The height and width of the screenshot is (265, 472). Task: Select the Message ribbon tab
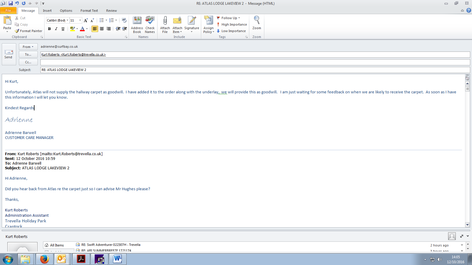28,11
